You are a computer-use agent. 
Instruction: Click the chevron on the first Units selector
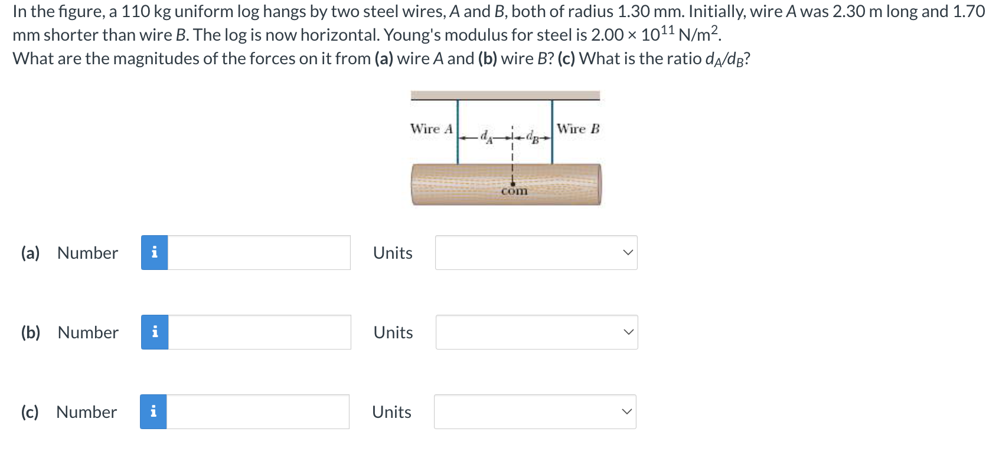[628, 252]
